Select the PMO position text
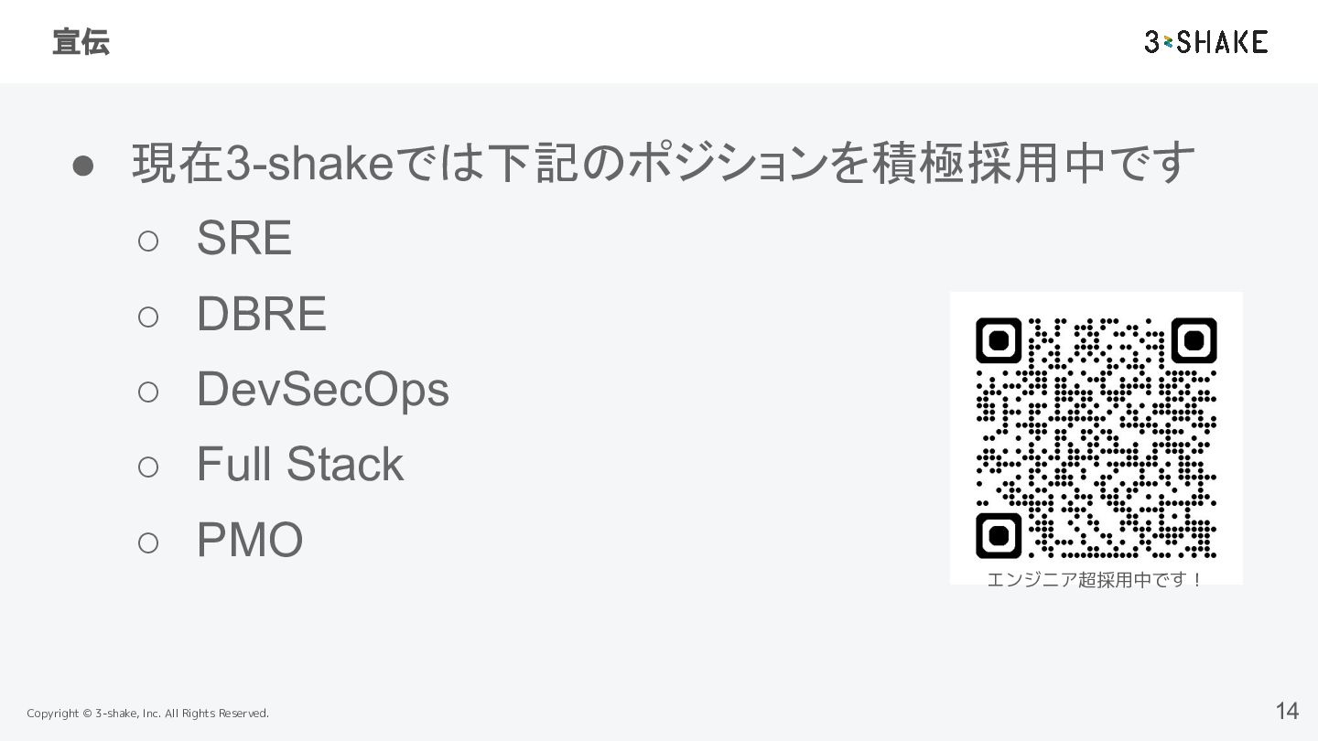This screenshot has height=741, width=1318. (250, 540)
